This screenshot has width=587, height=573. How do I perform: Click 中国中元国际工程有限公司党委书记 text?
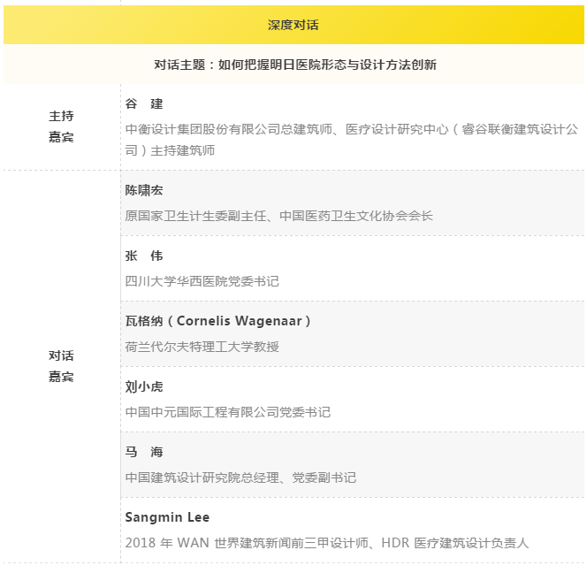click(x=228, y=412)
